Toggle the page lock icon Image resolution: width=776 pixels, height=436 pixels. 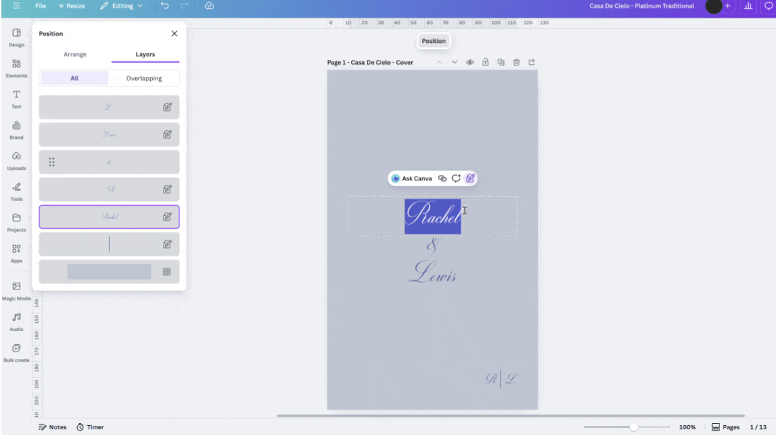click(486, 62)
